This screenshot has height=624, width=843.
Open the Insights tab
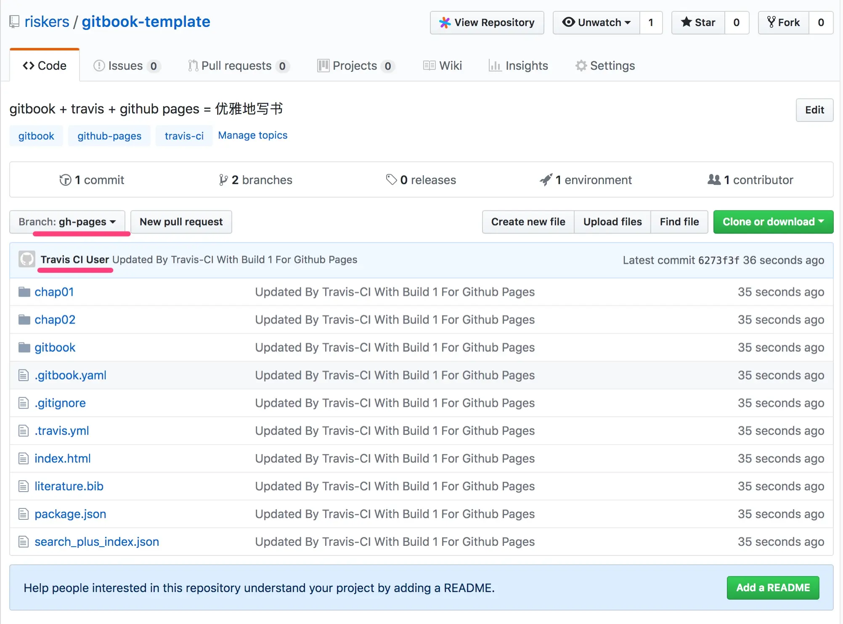point(518,66)
